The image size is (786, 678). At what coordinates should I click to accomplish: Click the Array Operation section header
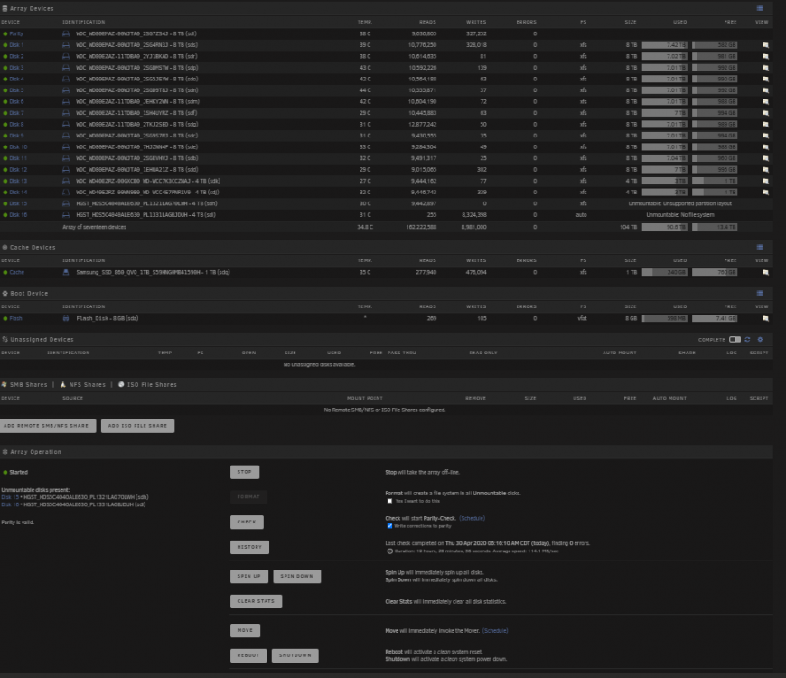pos(386,452)
